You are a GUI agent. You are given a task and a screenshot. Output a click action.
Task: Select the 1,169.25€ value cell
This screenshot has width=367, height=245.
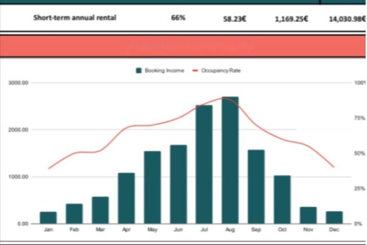(x=291, y=19)
